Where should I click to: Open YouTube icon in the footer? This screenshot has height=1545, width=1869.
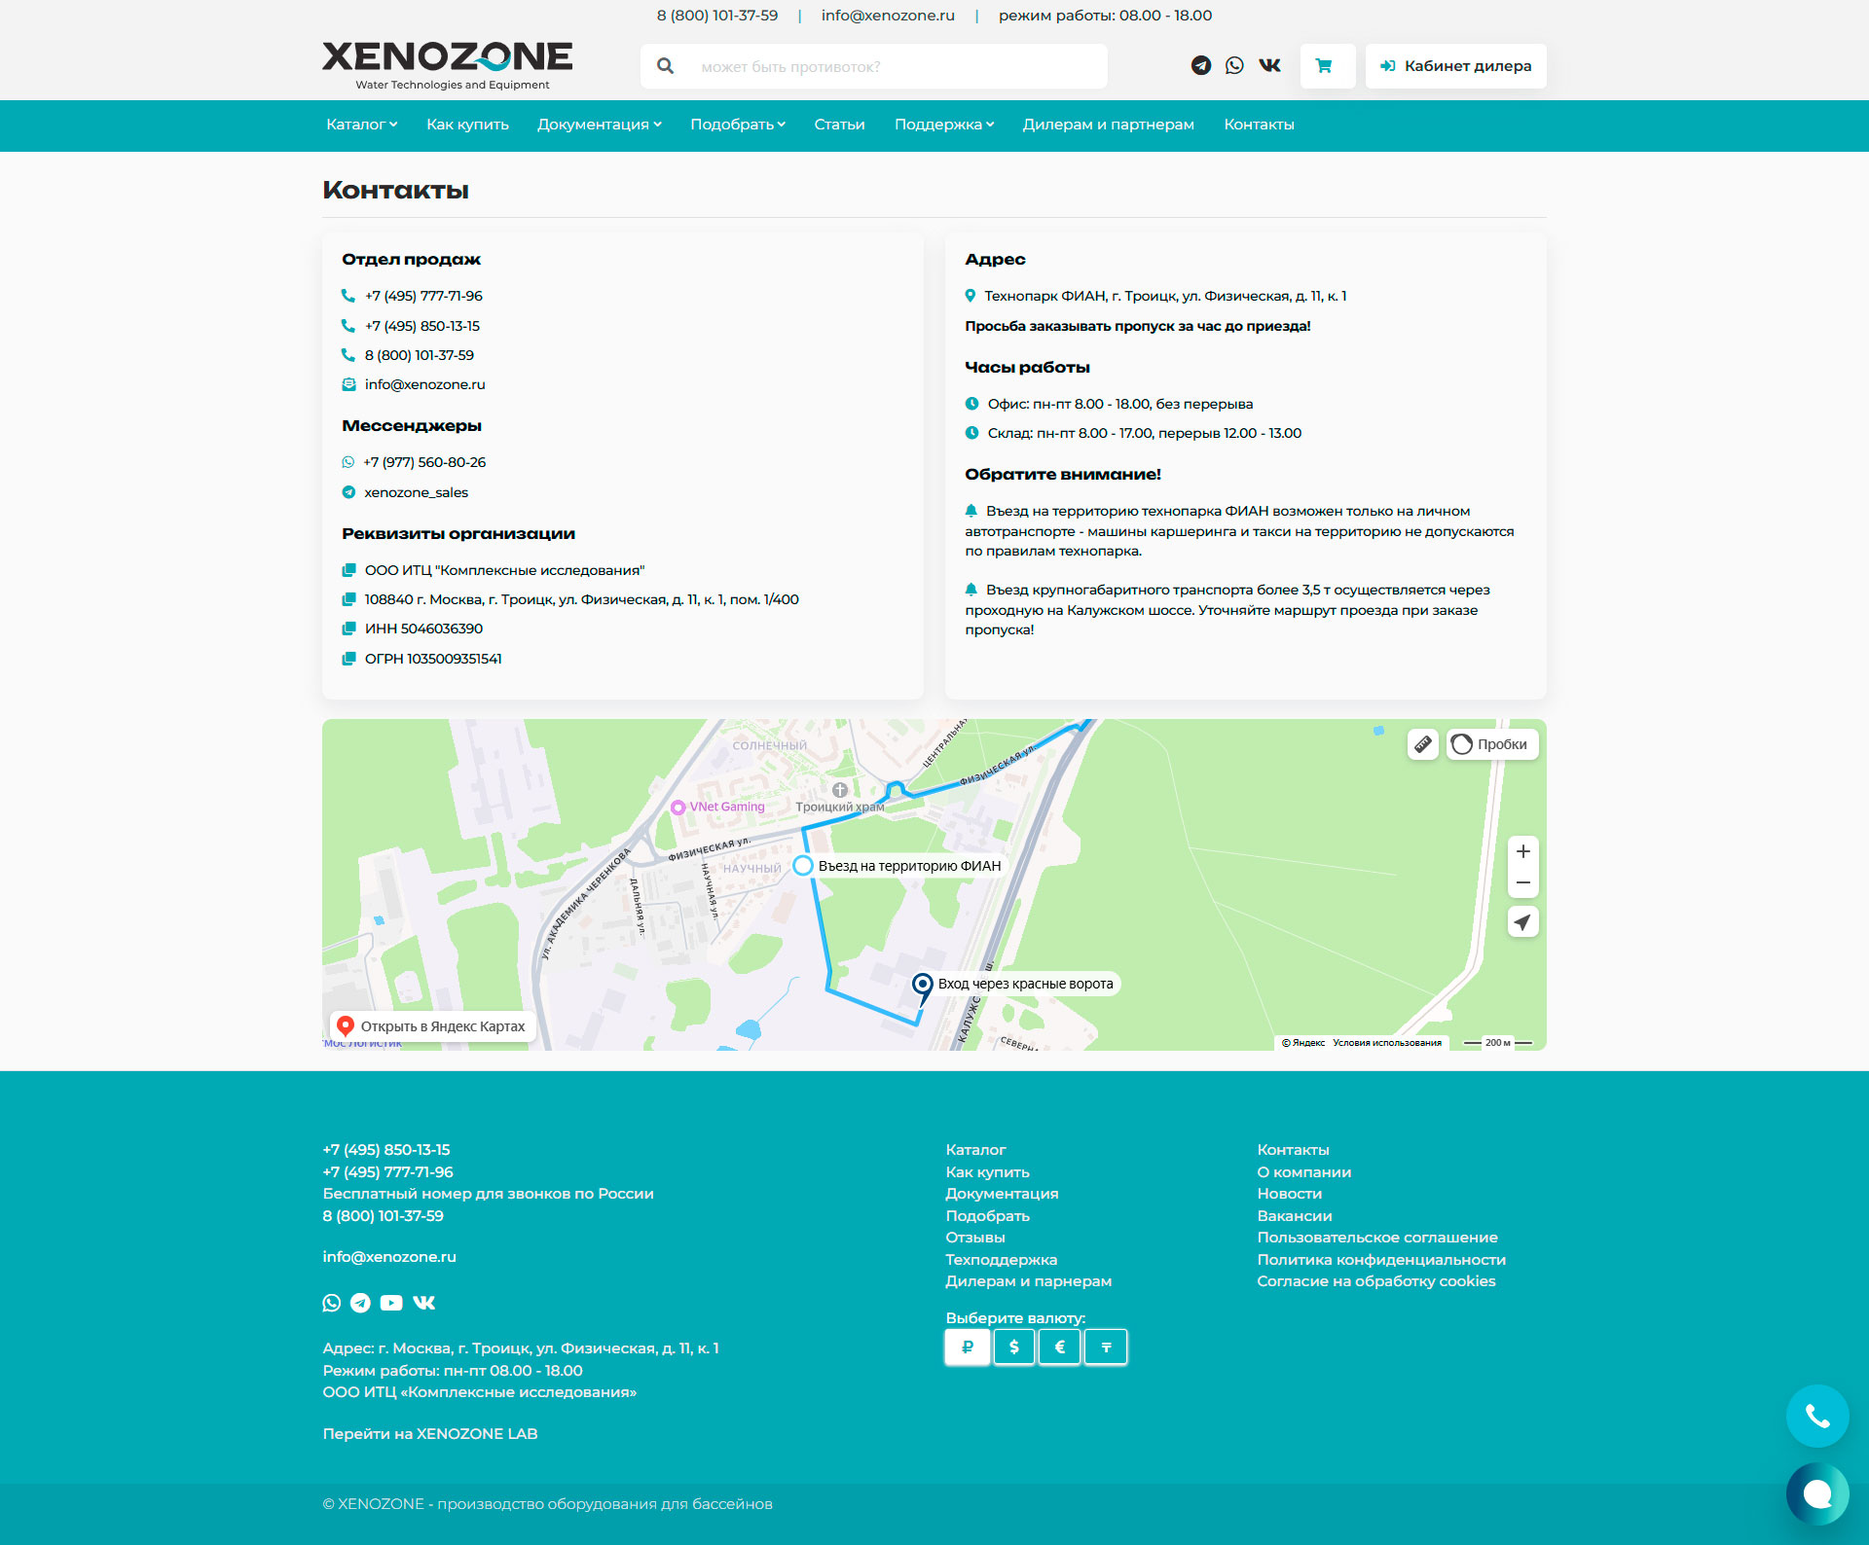[x=391, y=1303]
